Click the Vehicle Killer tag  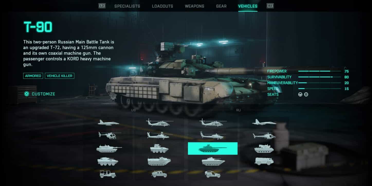click(60, 76)
